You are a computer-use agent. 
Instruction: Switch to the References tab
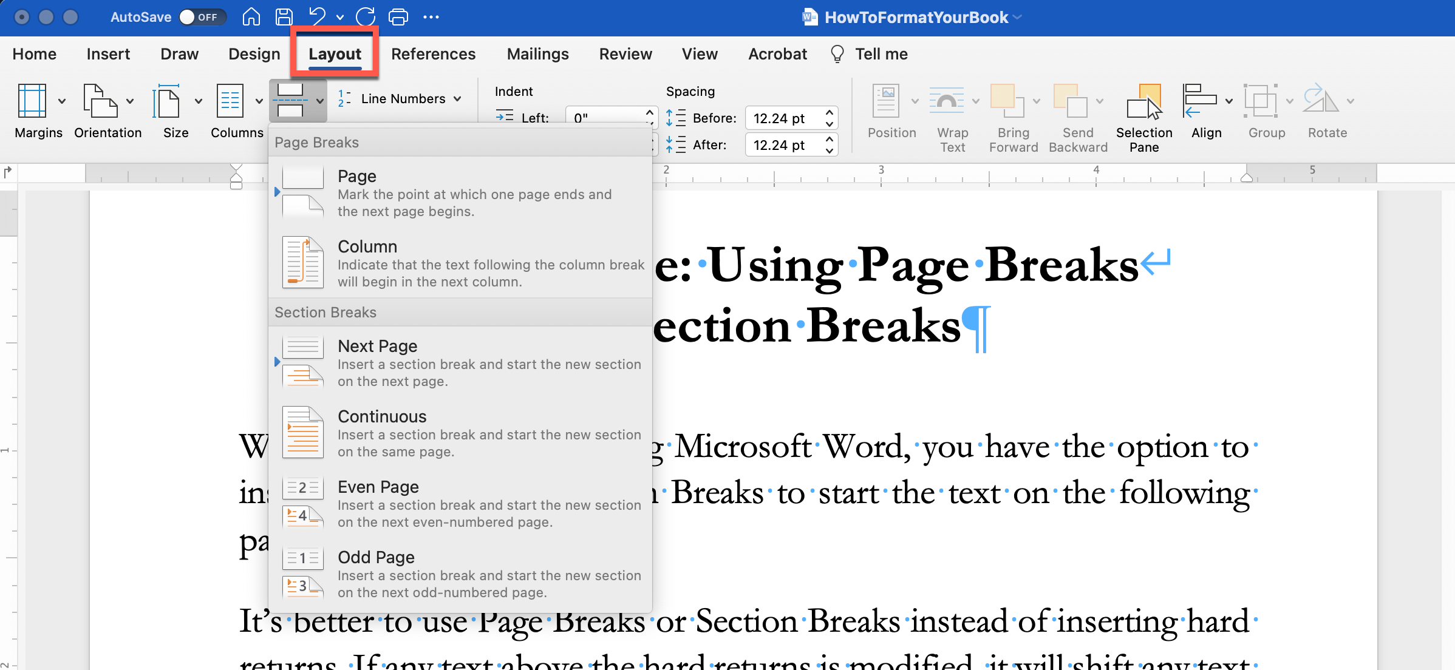point(433,54)
